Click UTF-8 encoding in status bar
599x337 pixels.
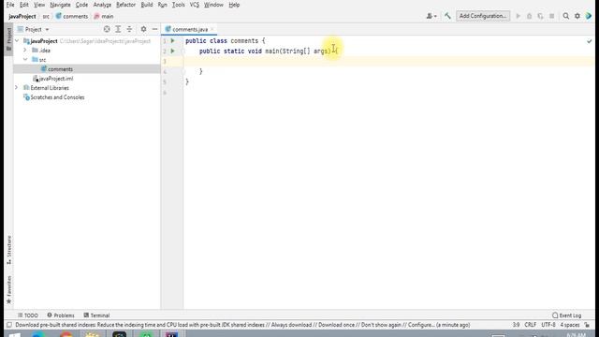pos(548,325)
